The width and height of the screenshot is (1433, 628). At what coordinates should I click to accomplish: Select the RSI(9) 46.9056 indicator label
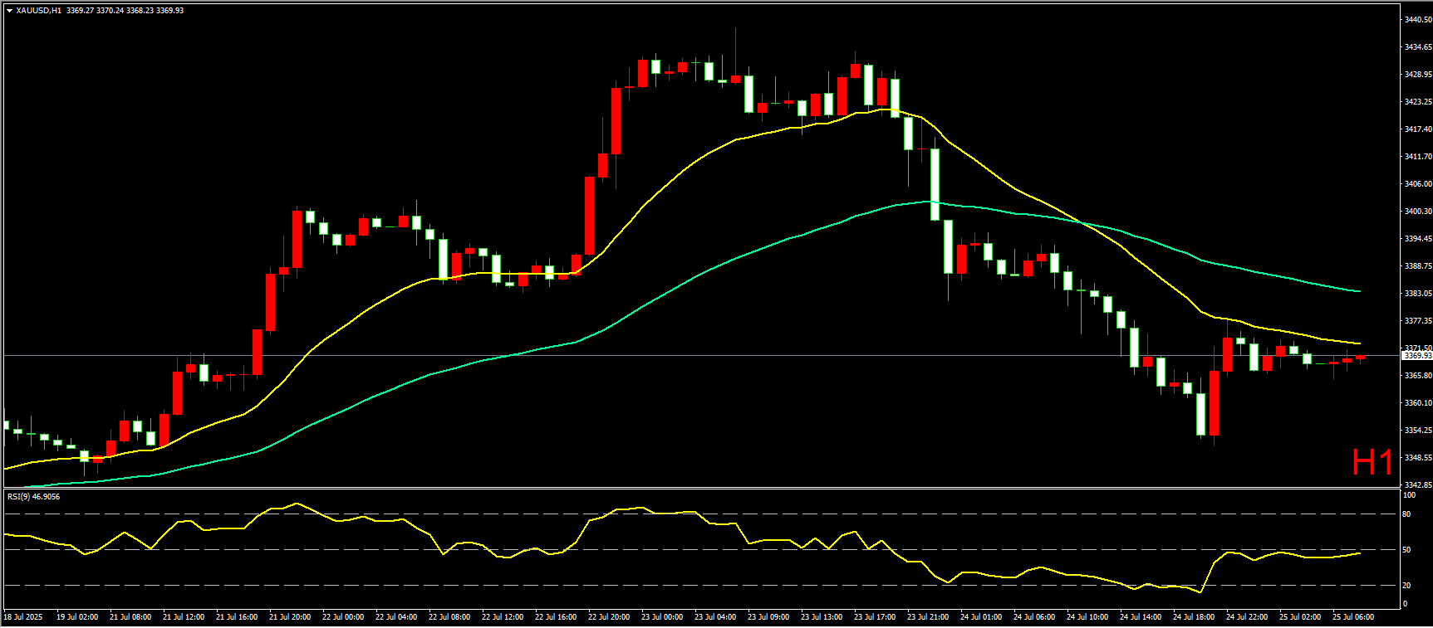[x=33, y=497]
